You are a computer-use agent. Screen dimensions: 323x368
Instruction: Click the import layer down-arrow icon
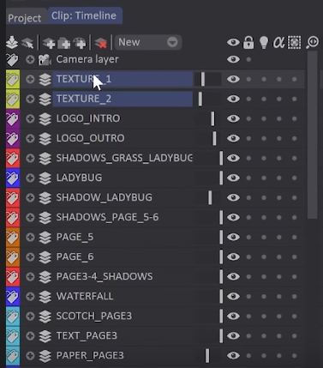(12, 42)
